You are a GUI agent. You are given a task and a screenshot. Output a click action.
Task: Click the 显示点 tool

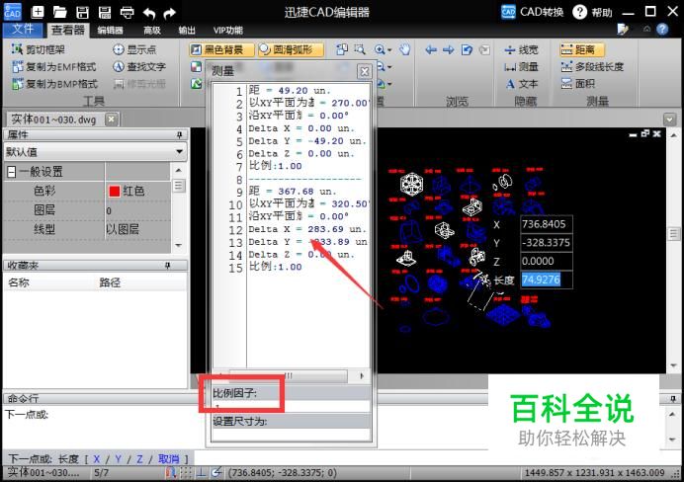(x=134, y=49)
